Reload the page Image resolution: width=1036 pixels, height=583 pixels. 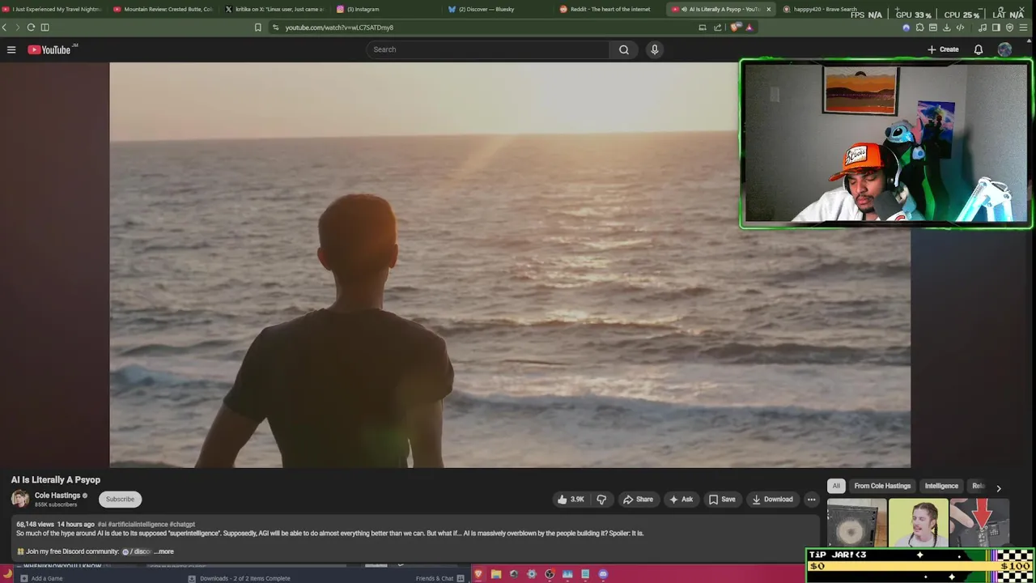click(x=31, y=28)
